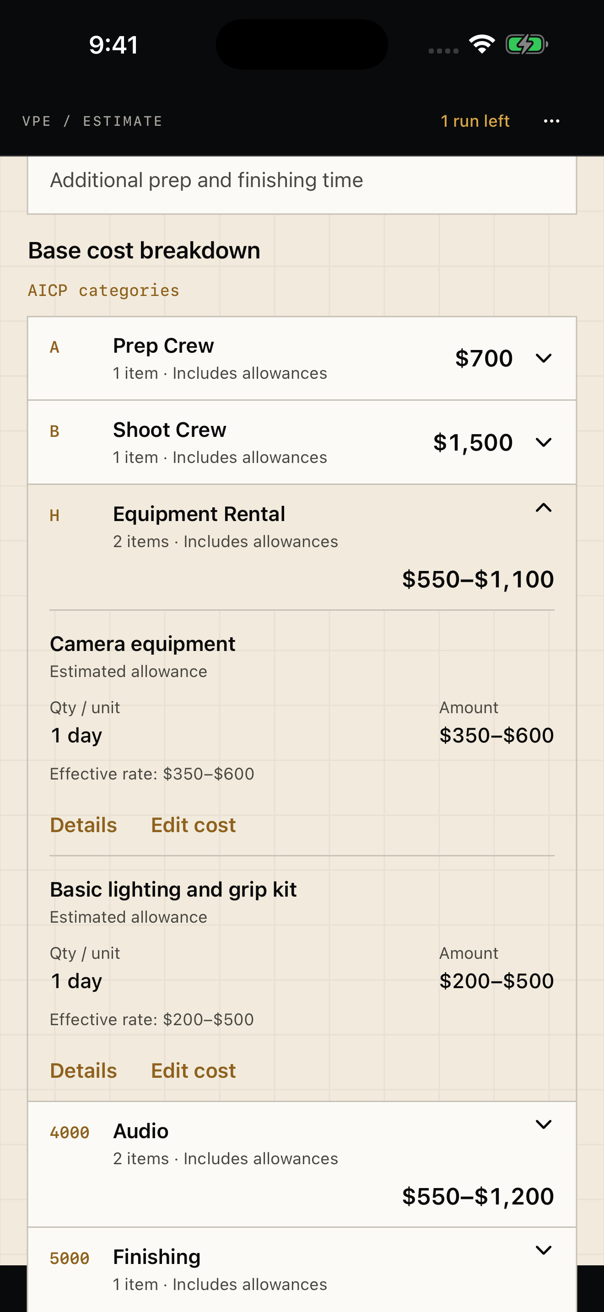The width and height of the screenshot is (604, 1312).
Task: Select the Shoot Crew row title
Action: pos(170,430)
